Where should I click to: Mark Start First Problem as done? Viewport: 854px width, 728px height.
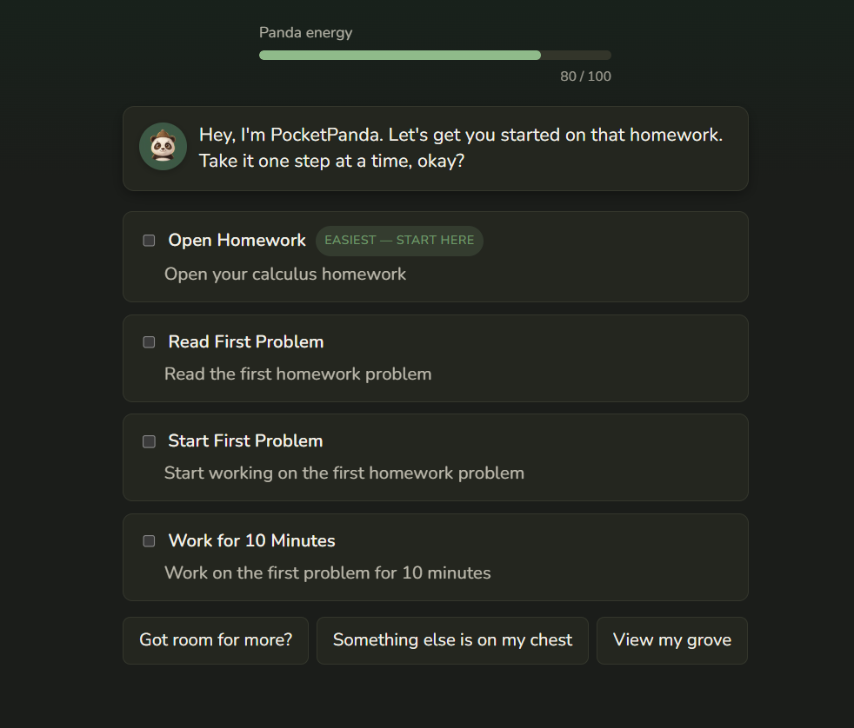pos(149,441)
